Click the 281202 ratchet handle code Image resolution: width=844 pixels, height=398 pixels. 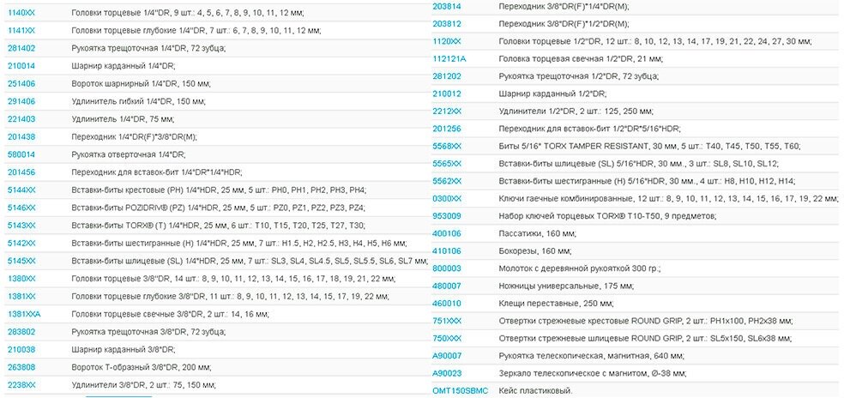447,76
